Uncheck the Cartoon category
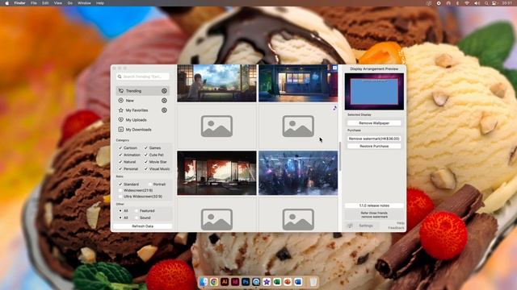The image size is (517, 290). pyautogui.click(x=120, y=148)
